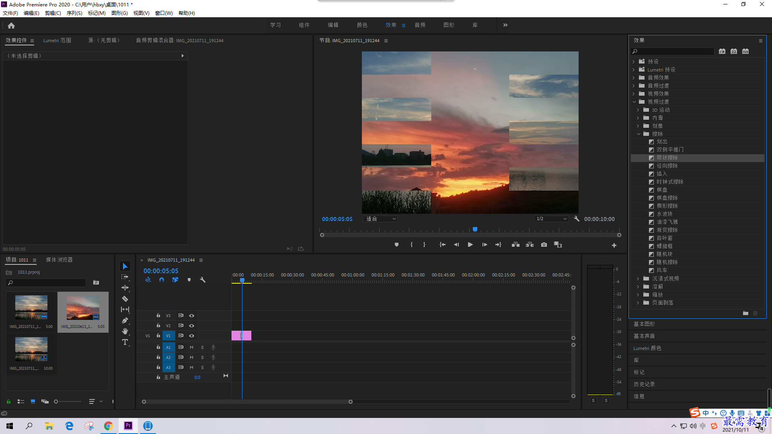Activate the Type tool
The height and width of the screenshot is (434, 772).
click(125, 342)
